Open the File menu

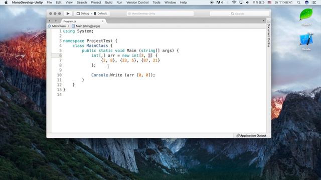click(x=49, y=2)
